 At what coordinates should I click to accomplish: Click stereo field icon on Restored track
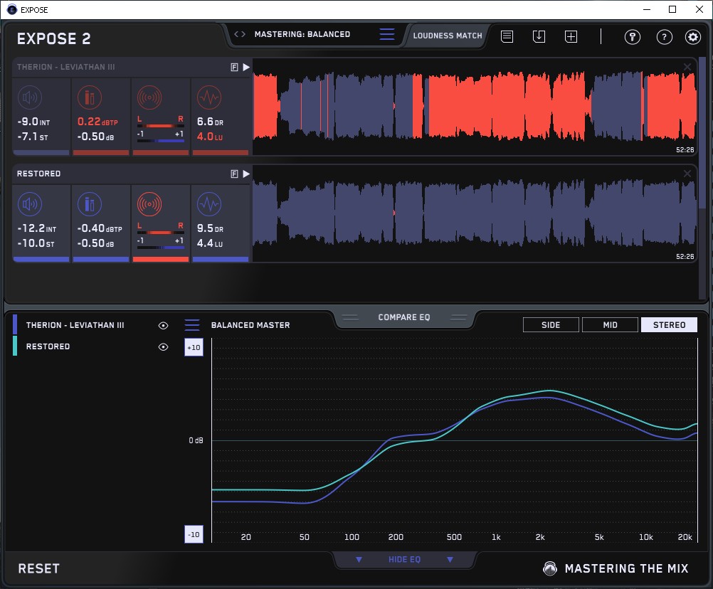tap(149, 205)
